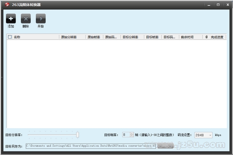Image resolution: width=233 pixels, height=155 pixels.
Task: Decrease frame rate with spinner down arrow
Action: 132,136
